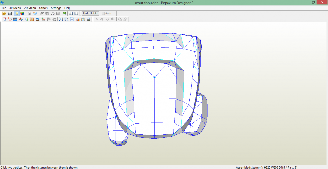Screen dimensions: 328x169
Task: Click the anchor icon in the toolbar
Action: click(x=53, y=13)
